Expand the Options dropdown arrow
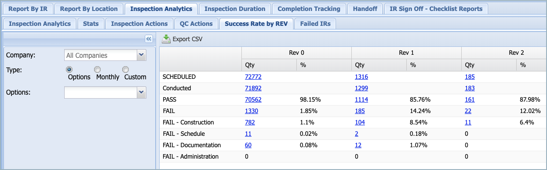 (x=141, y=92)
